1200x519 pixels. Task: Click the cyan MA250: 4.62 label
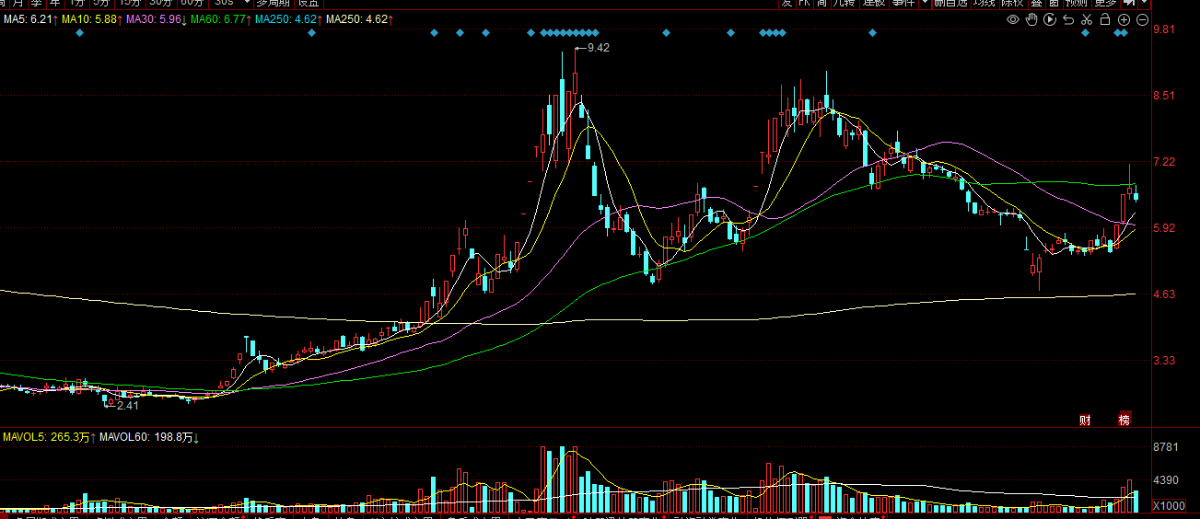click(x=288, y=19)
